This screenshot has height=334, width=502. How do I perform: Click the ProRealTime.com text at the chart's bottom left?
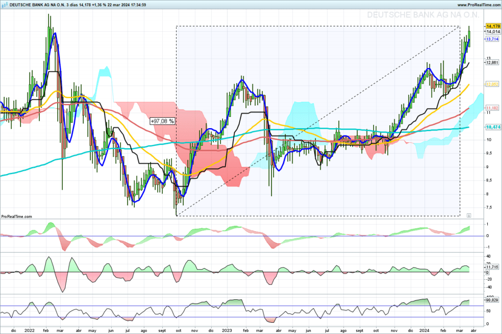pyautogui.click(x=17, y=217)
